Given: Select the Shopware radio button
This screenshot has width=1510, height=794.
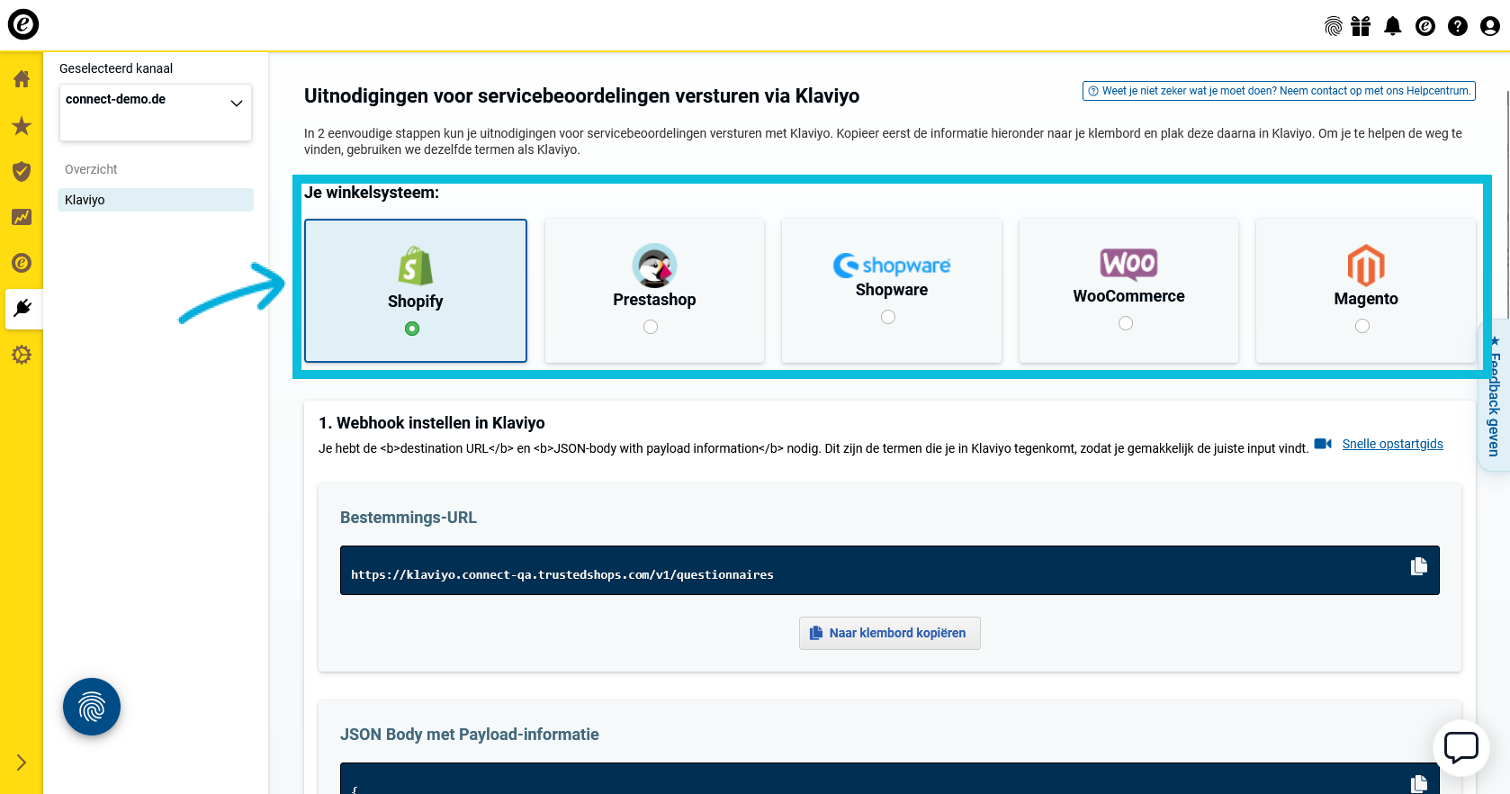Looking at the screenshot, I should [x=888, y=317].
